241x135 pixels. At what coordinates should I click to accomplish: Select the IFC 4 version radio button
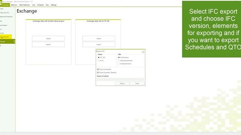tap(99, 61)
